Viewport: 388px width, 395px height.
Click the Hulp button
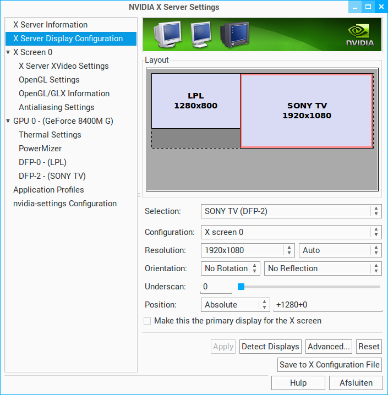pyautogui.click(x=298, y=383)
